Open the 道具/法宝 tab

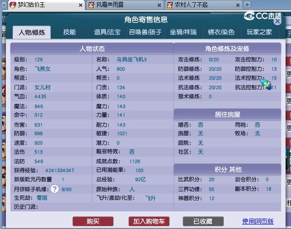coord(107,32)
